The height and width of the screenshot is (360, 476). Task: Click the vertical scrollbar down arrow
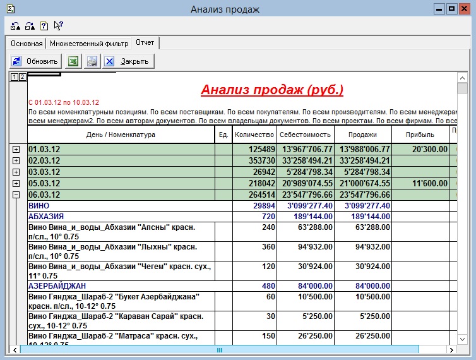point(462,339)
